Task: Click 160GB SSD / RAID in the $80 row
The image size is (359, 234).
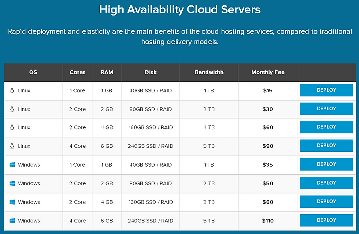Action: click(151, 202)
